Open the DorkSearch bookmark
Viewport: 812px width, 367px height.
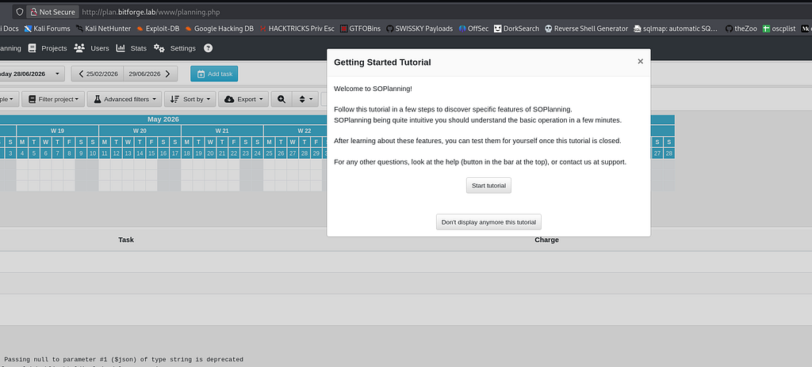click(516, 29)
